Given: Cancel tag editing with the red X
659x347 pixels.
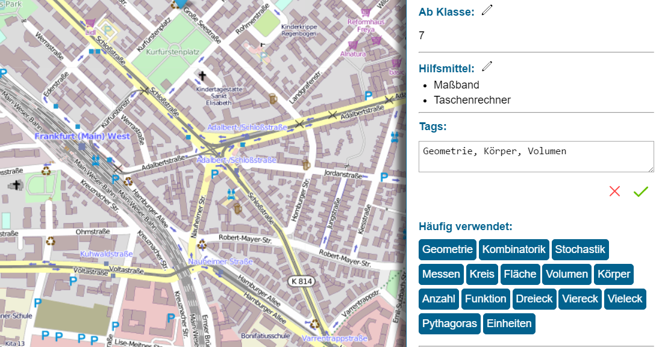Looking at the screenshot, I should point(614,191).
